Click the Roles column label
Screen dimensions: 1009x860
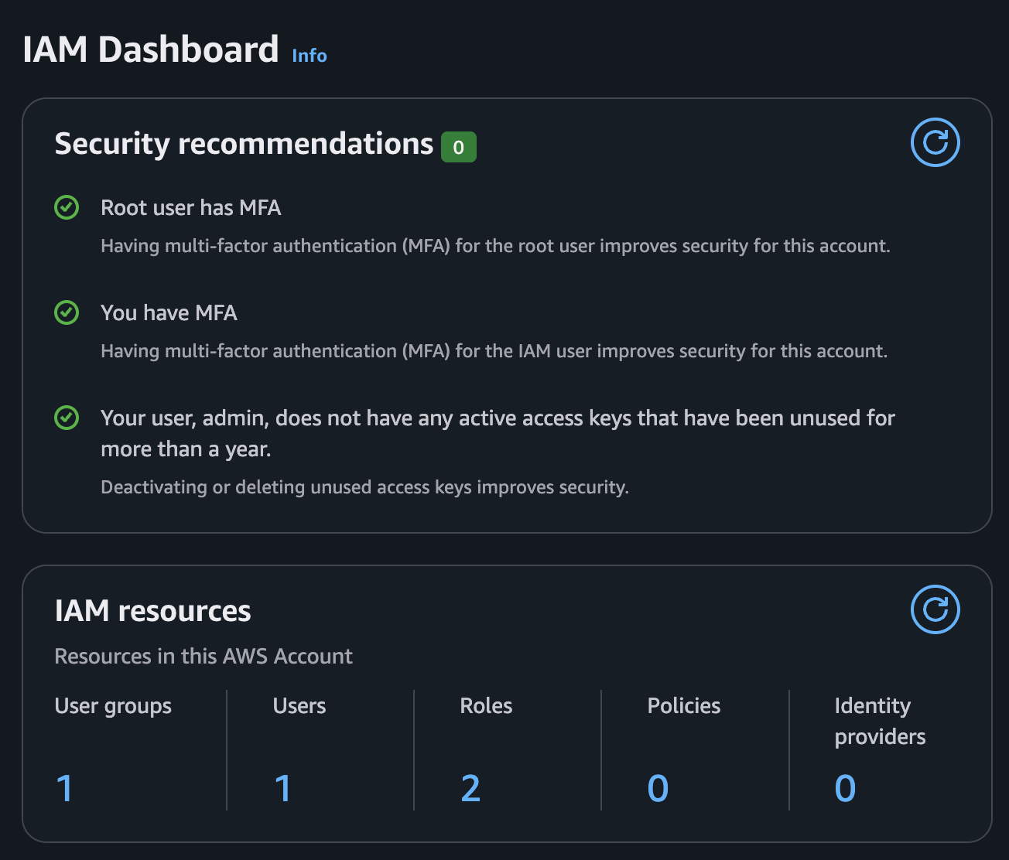click(486, 706)
